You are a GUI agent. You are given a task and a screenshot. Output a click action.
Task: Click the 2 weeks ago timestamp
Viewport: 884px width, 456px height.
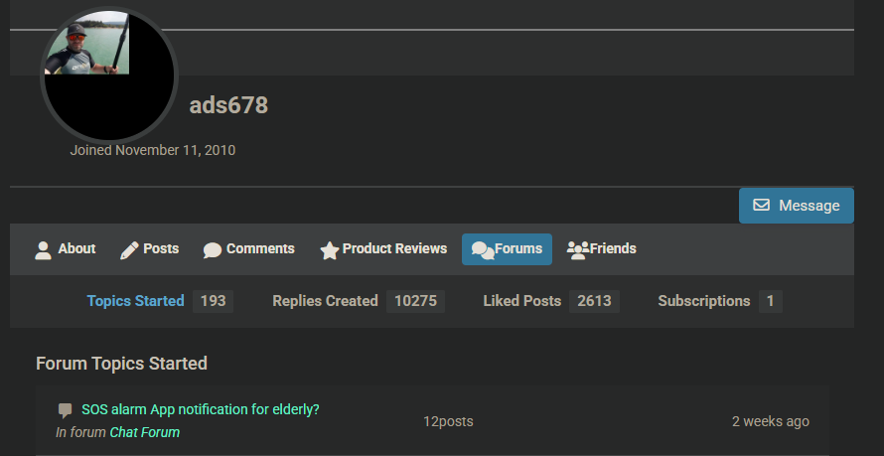770,421
